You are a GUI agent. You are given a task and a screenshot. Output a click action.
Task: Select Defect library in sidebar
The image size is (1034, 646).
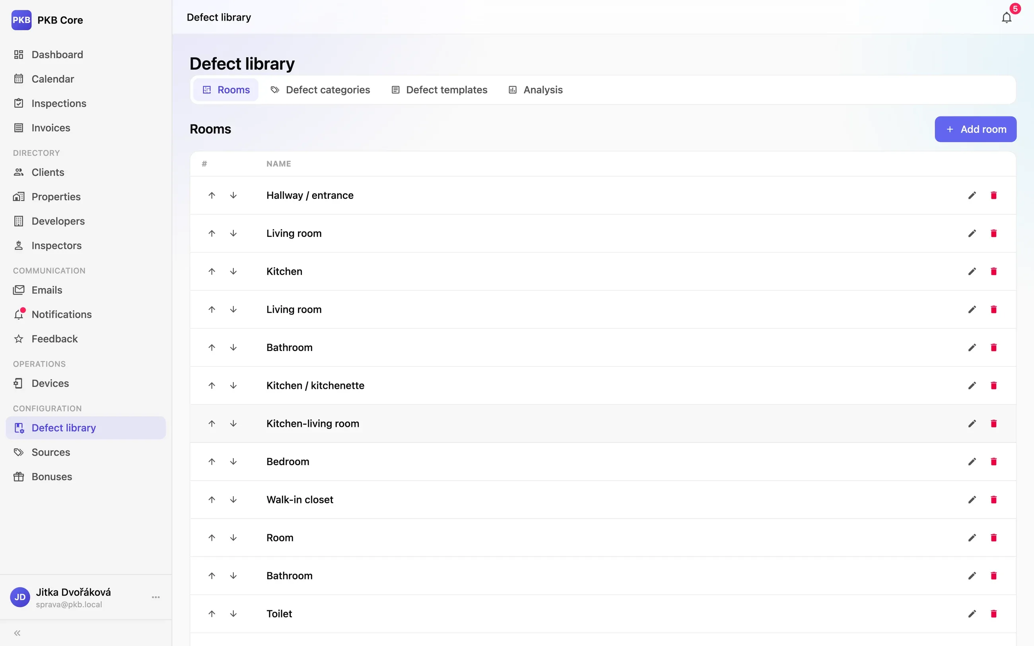point(86,428)
